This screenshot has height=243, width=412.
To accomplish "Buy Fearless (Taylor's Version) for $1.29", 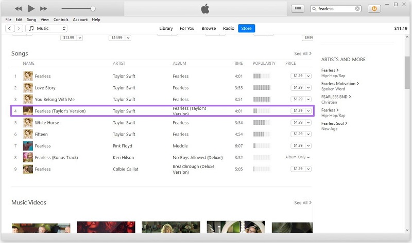I will pos(297,111).
